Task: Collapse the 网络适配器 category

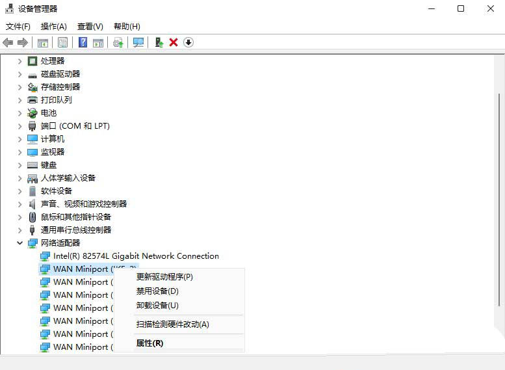Action: tap(19, 243)
